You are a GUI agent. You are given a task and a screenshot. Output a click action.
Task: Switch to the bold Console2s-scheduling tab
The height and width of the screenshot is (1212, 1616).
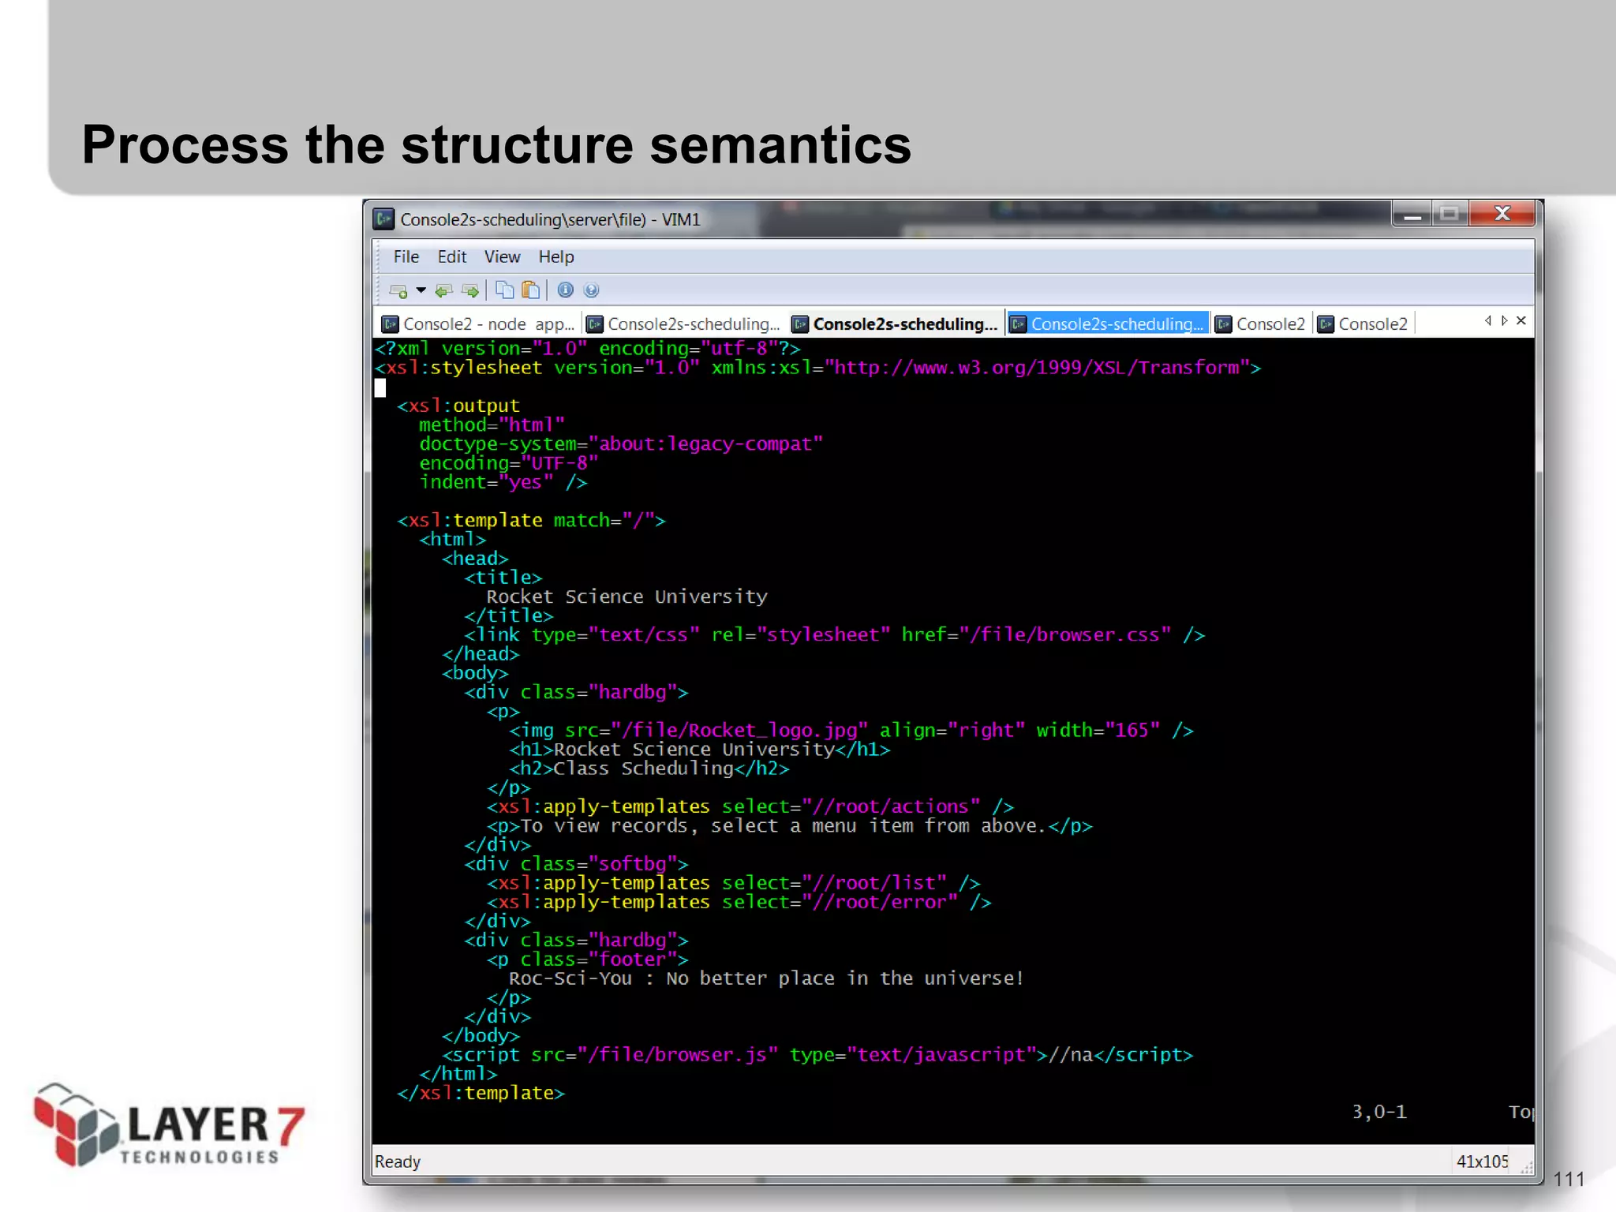[x=895, y=324]
